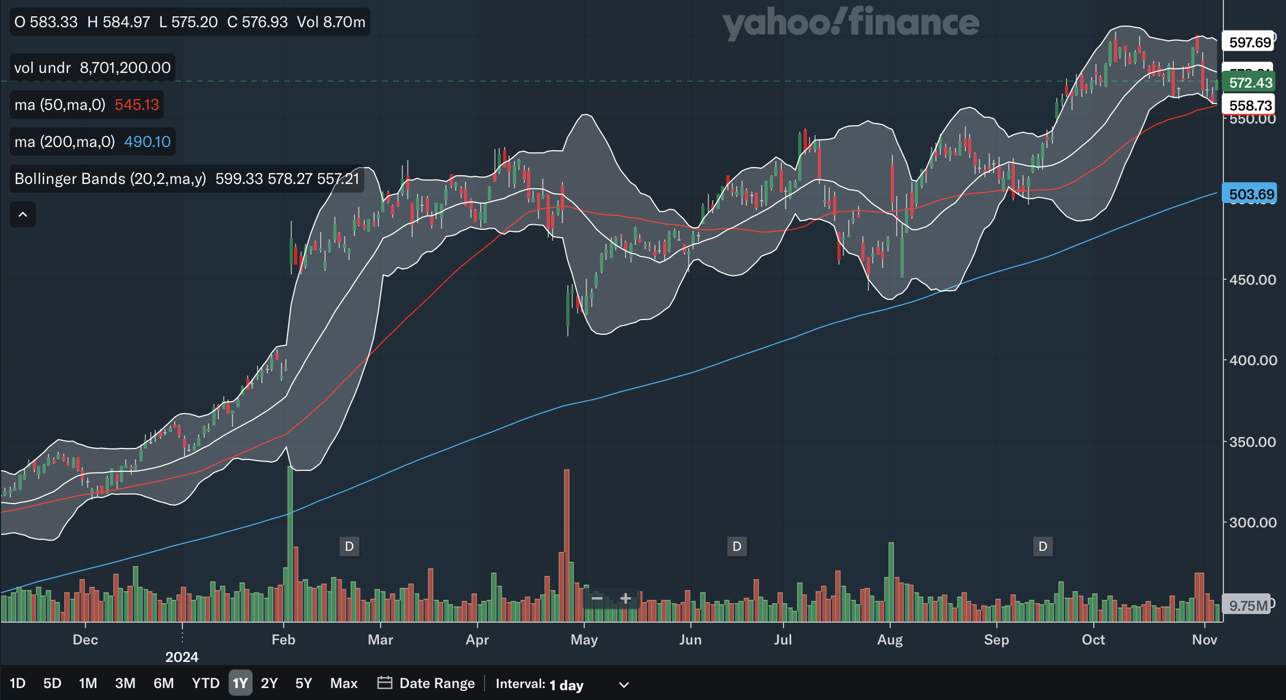Select the 5Y time range

point(303,683)
